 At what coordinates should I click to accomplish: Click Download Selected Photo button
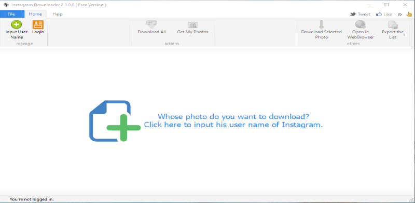321,30
